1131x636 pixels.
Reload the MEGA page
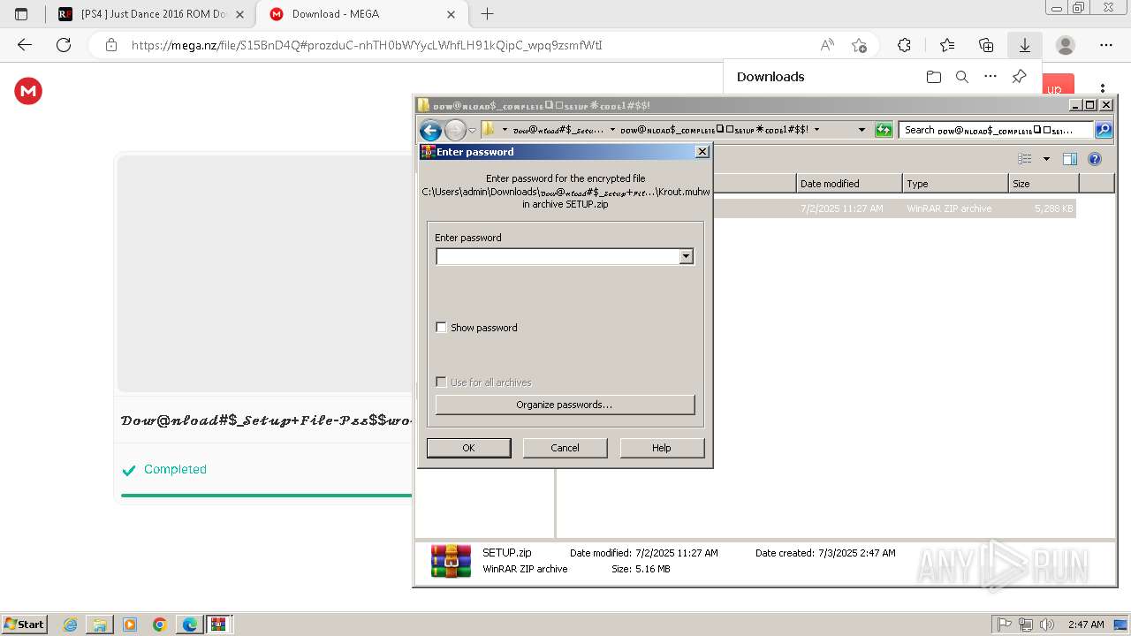64,45
